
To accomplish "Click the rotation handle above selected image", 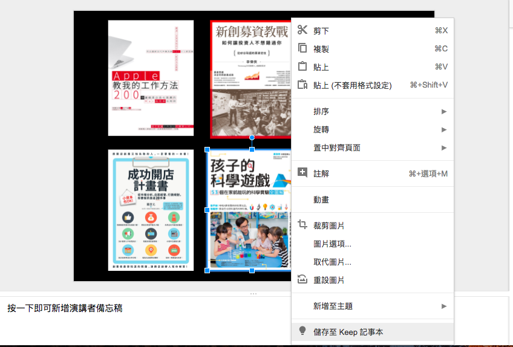I will pos(252,138).
